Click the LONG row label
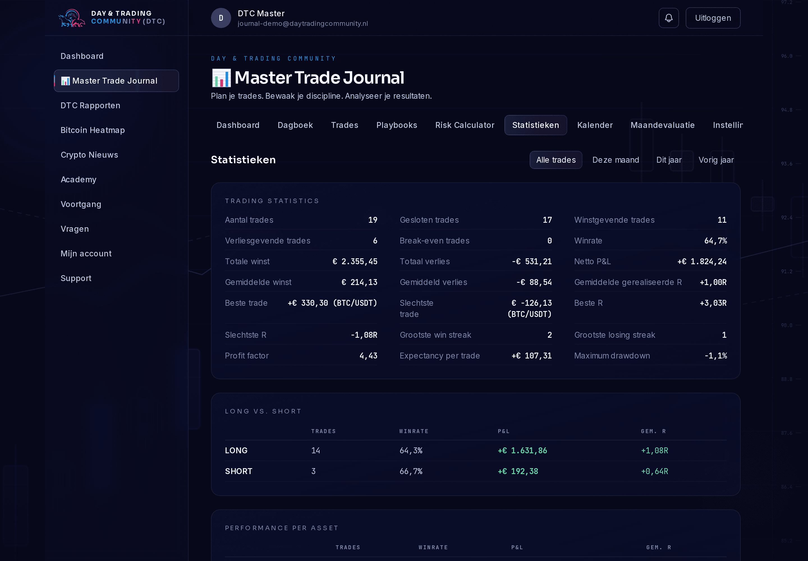Screen dimensions: 808x561 tap(236, 451)
